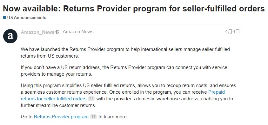
Task: Click the 'If you don't have a US return address' paragraph
Action: pos(124,71)
